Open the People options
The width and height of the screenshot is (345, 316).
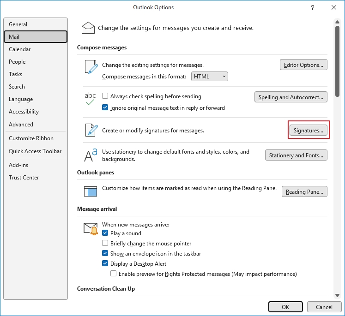pos(36,62)
